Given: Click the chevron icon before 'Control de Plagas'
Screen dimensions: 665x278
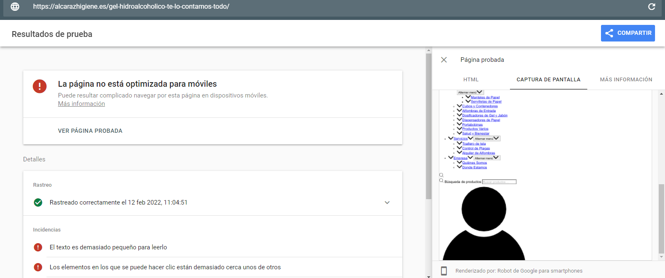Looking at the screenshot, I should (x=459, y=148).
